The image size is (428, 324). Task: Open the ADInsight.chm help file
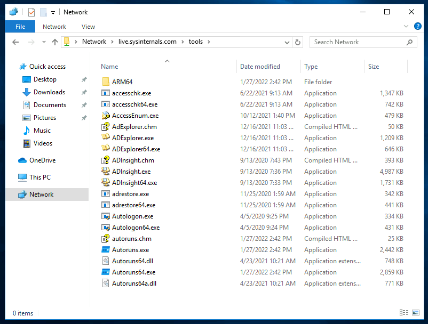130,160
